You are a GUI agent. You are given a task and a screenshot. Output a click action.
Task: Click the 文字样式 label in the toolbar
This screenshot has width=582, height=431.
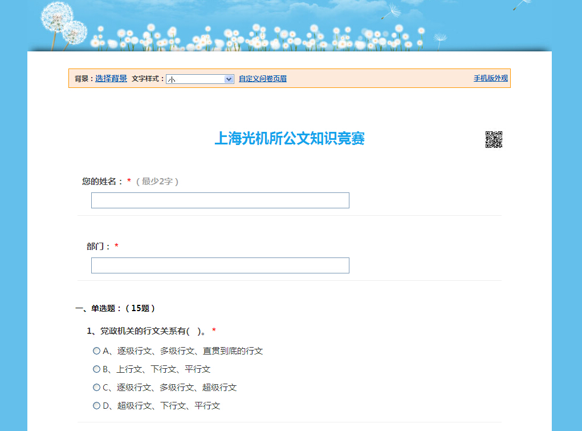click(148, 79)
